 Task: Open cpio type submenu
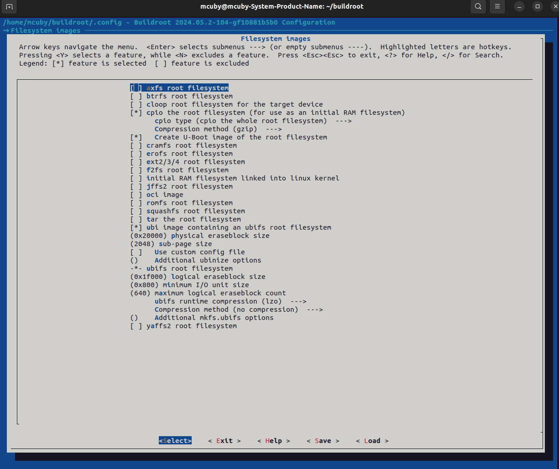[253, 121]
